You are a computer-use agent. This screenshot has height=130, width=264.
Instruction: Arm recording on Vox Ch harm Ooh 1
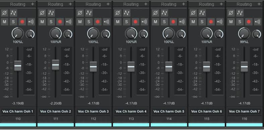(22, 22)
